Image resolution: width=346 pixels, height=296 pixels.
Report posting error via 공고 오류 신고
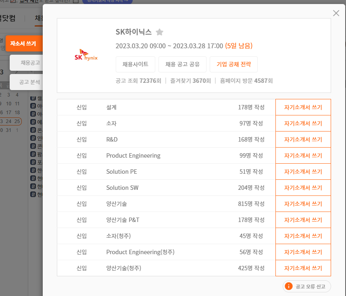click(307, 286)
